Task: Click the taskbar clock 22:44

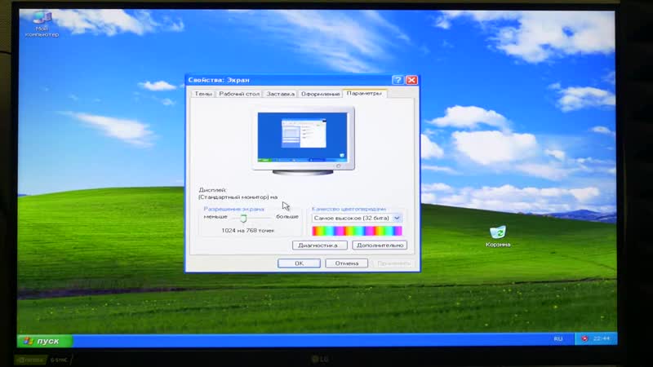Action: pyautogui.click(x=602, y=338)
